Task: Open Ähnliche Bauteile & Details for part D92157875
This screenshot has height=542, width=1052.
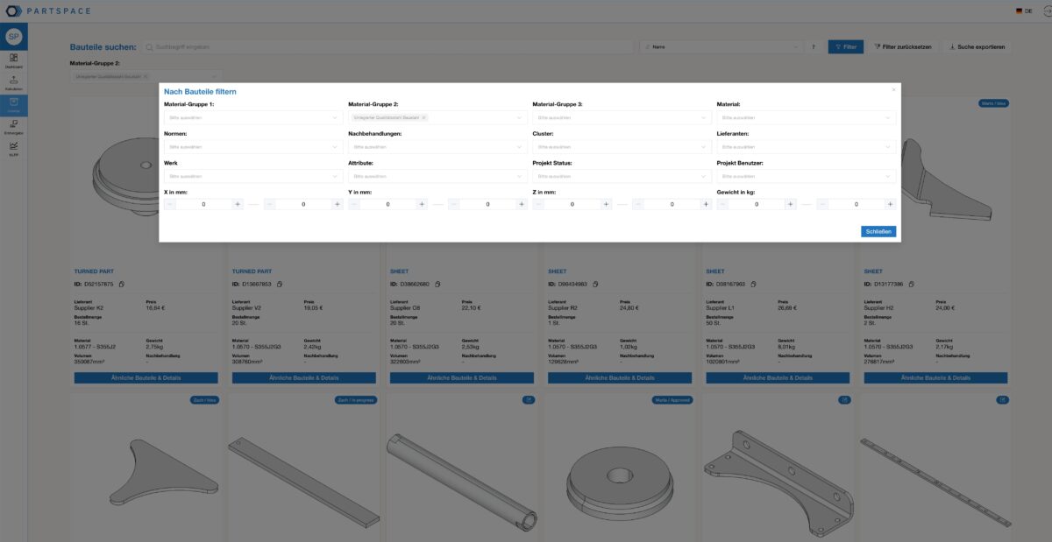Action: click(x=144, y=377)
